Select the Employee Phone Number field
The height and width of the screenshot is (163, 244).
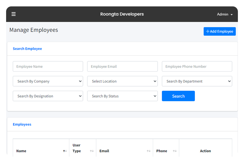point(197,66)
